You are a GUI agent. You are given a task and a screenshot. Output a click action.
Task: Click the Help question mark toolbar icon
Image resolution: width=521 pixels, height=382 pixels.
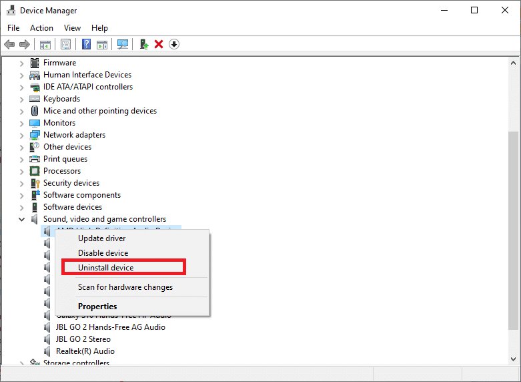point(86,44)
